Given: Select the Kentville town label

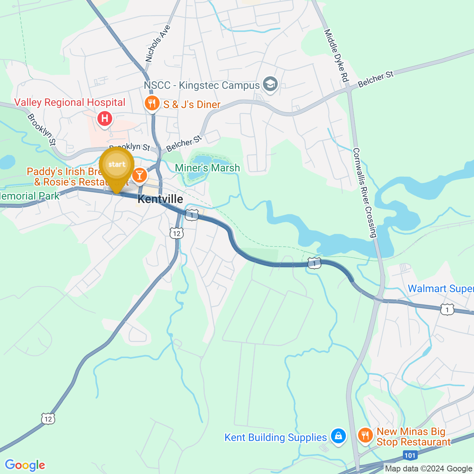Looking at the screenshot, I should click(x=160, y=199).
